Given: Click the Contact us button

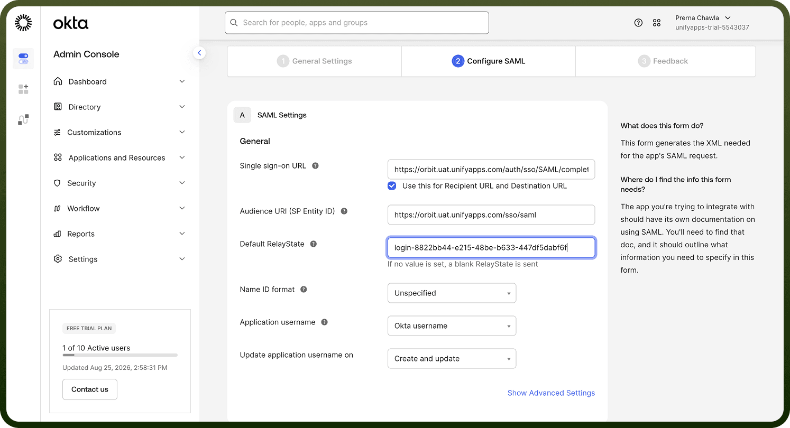Looking at the screenshot, I should pos(90,389).
